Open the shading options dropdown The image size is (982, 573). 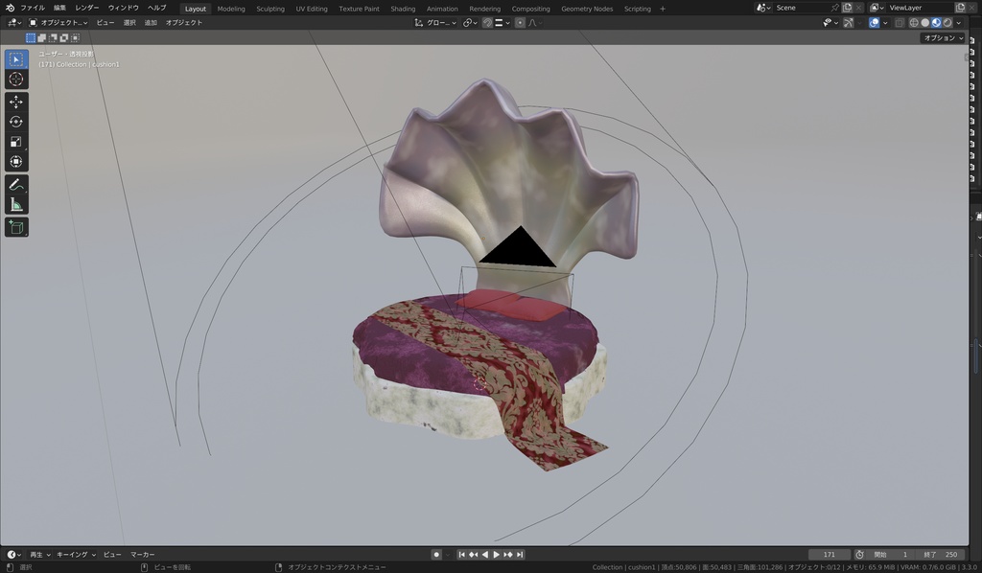pyautogui.click(x=959, y=23)
